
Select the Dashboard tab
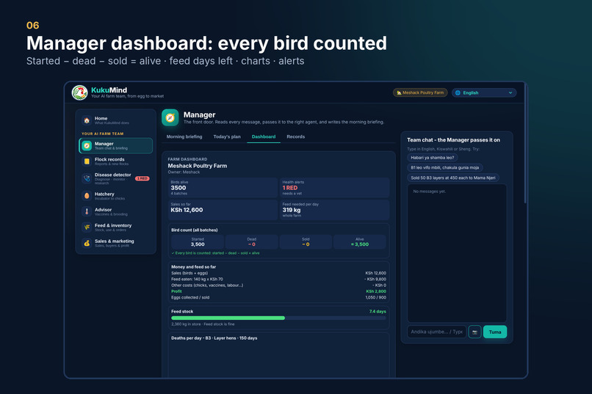pos(264,137)
